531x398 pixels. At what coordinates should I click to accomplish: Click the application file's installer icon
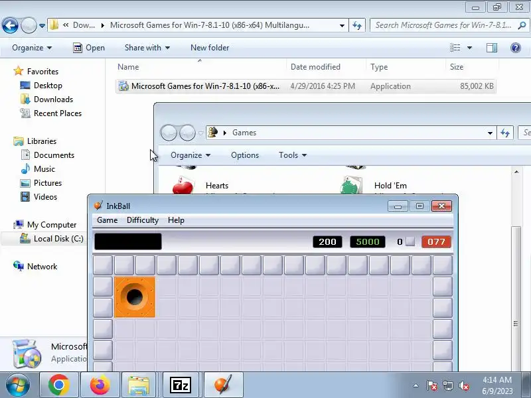pos(123,86)
